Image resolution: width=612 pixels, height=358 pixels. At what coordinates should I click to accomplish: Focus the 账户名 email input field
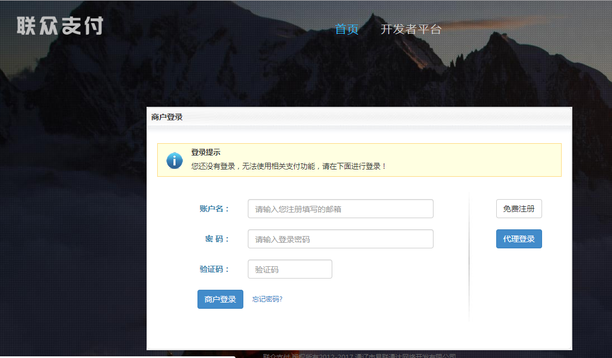click(340, 209)
